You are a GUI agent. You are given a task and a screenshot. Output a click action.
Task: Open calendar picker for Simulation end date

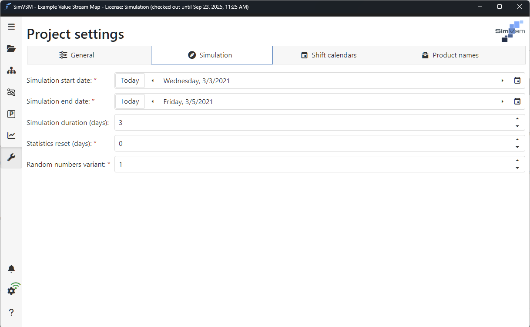[517, 101]
